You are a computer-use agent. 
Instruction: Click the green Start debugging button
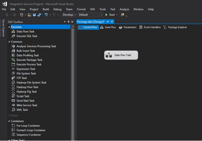110,15
